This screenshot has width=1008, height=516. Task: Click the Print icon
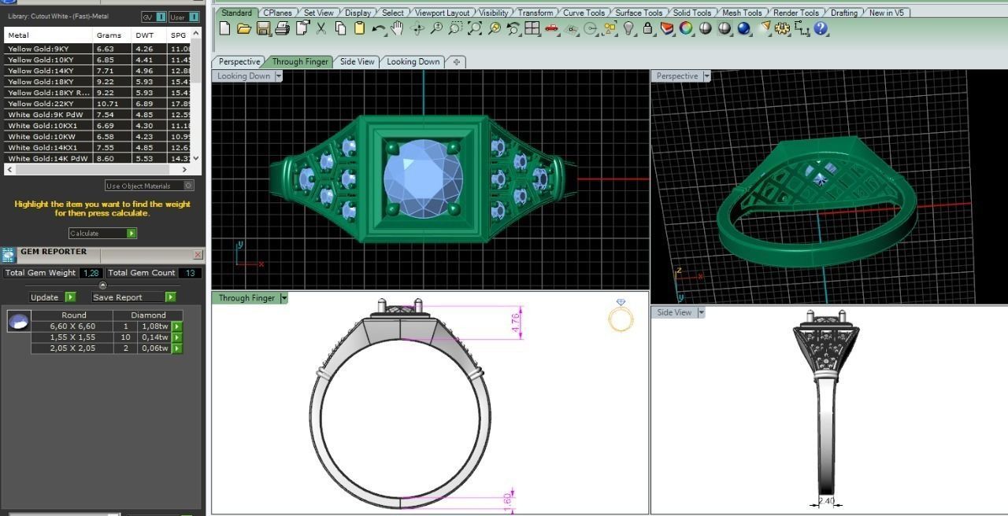(282, 28)
